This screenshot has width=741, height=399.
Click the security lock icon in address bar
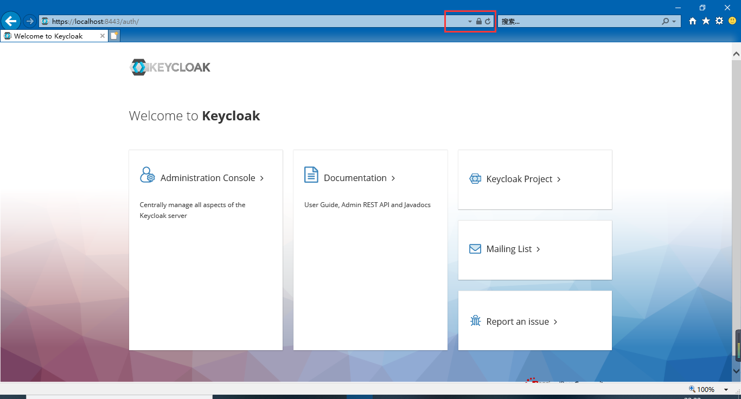click(478, 21)
